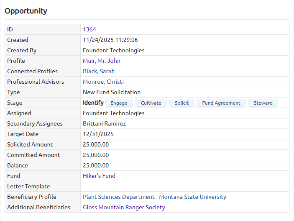
Task: Open opportunity ID 1364 link
Action: [89, 29]
